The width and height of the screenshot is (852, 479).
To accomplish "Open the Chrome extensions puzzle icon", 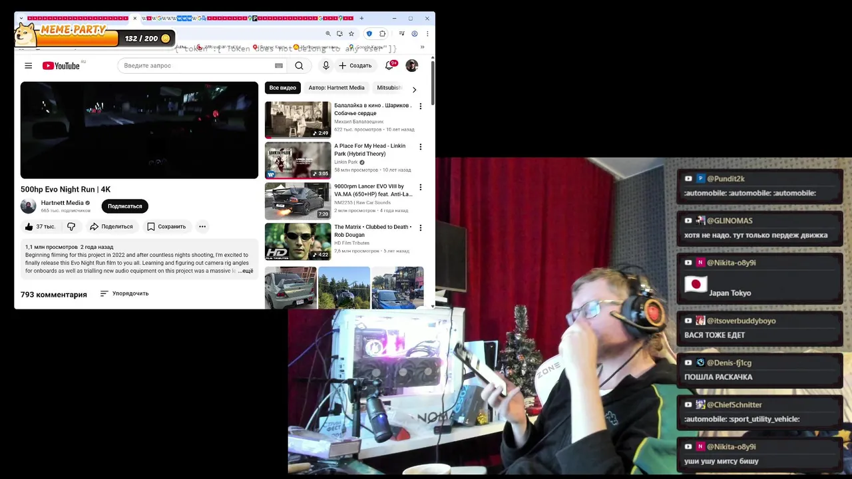I will click(382, 34).
